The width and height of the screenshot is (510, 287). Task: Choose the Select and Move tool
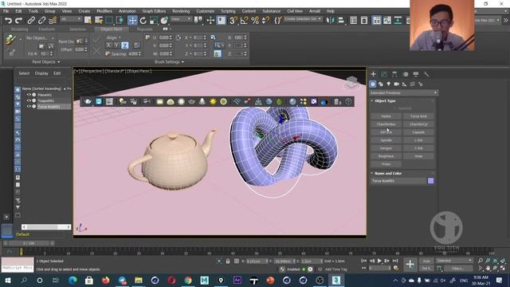click(x=132, y=21)
